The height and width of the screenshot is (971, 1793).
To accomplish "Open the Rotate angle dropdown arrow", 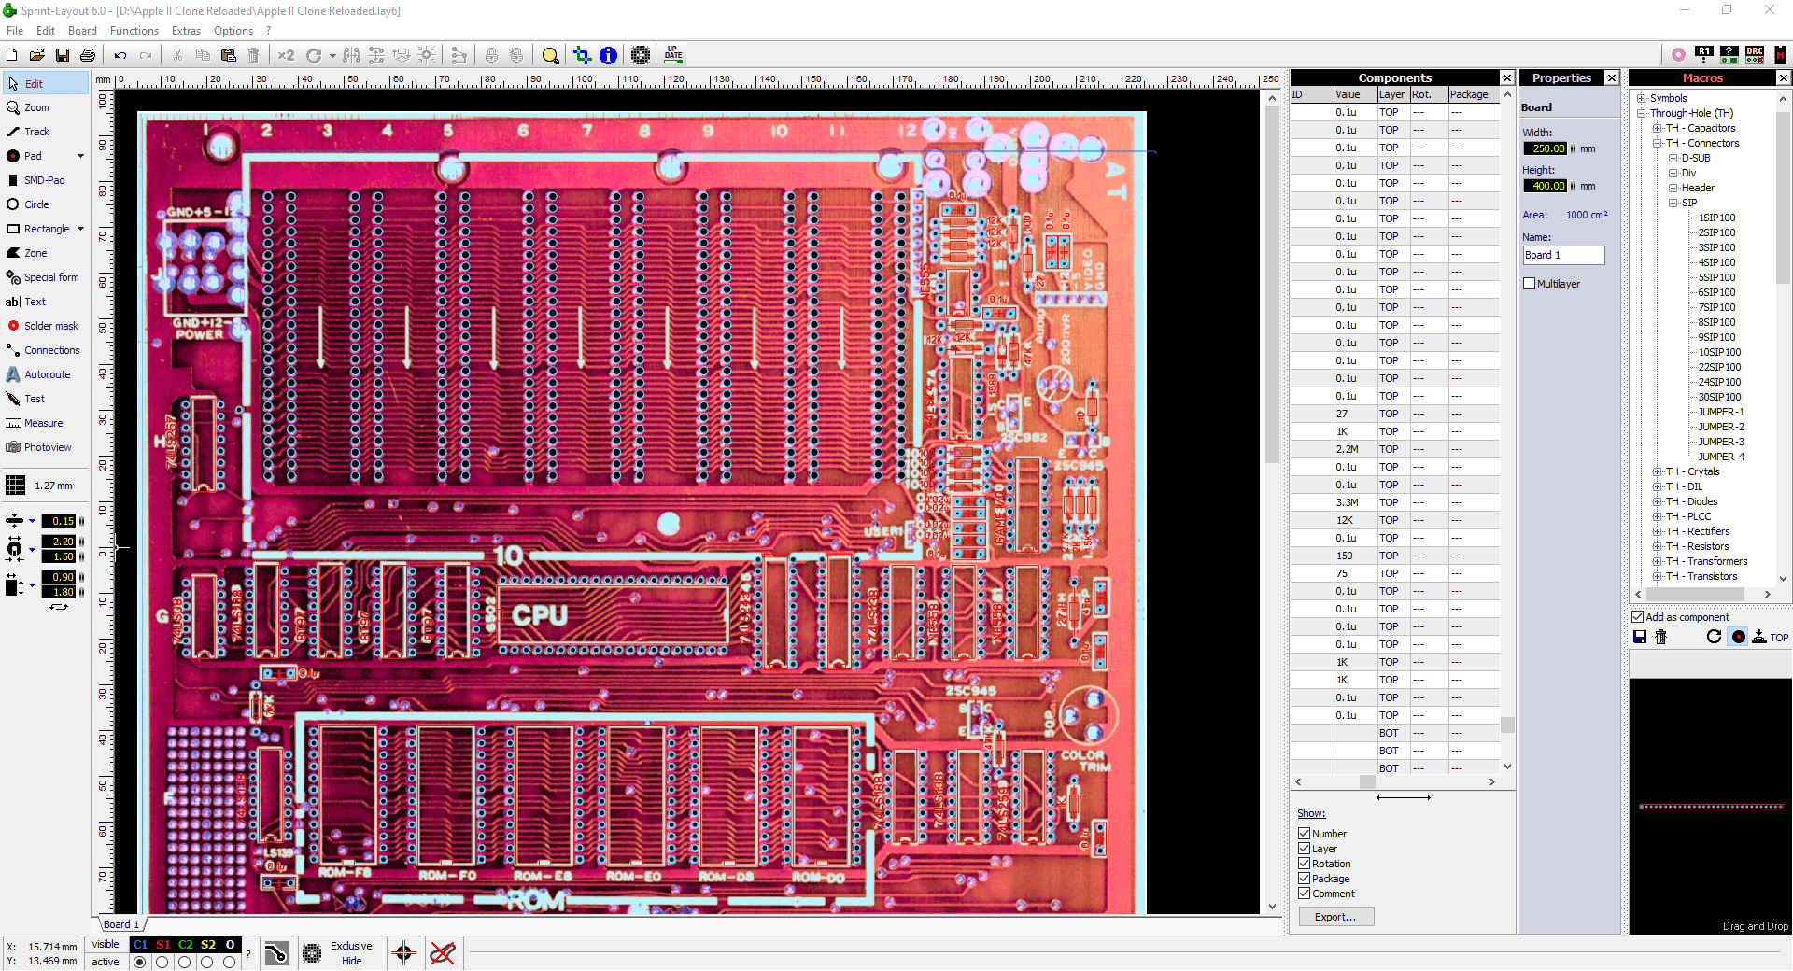I will click(332, 55).
